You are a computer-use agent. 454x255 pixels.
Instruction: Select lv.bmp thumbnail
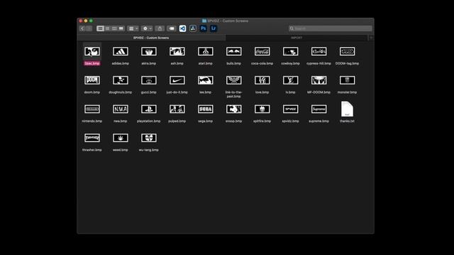[x=291, y=80]
